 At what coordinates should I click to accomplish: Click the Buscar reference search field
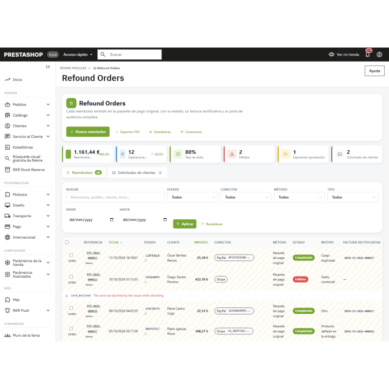116,197
